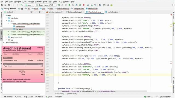Click the Open folder toolbar icon
This screenshot has height=98, width=175.
coord(2,5)
